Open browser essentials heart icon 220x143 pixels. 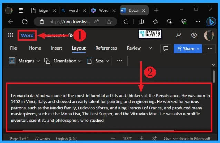[184, 22]
